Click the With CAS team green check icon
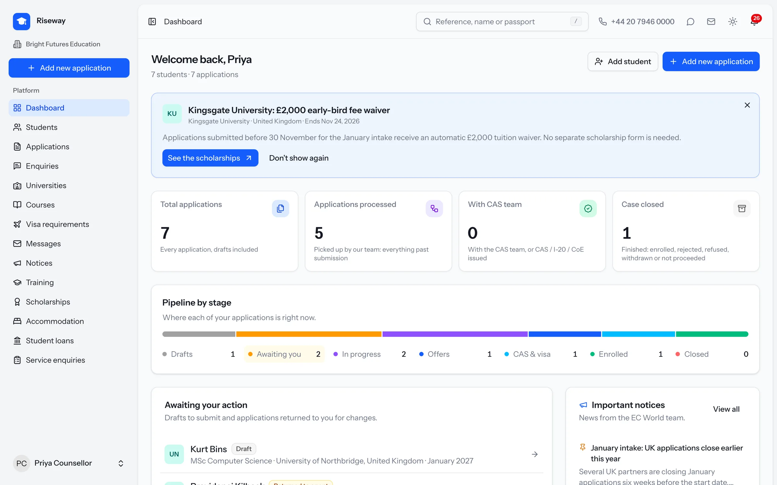The image size is (777, 485). coord(588,209)
